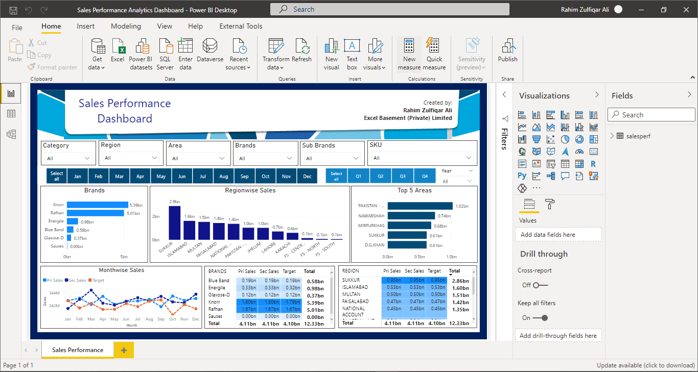Toggle the Cross-report switch
Viewport: 698px width, 372px height.
[x=540, y=285]
